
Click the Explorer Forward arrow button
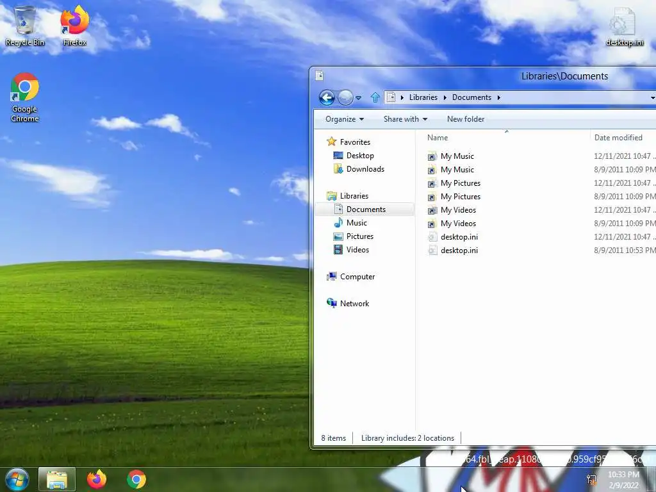click(345, 97)
